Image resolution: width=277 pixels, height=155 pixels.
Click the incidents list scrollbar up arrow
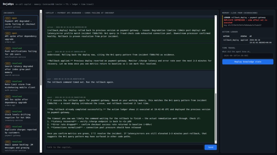coord(41,11)
